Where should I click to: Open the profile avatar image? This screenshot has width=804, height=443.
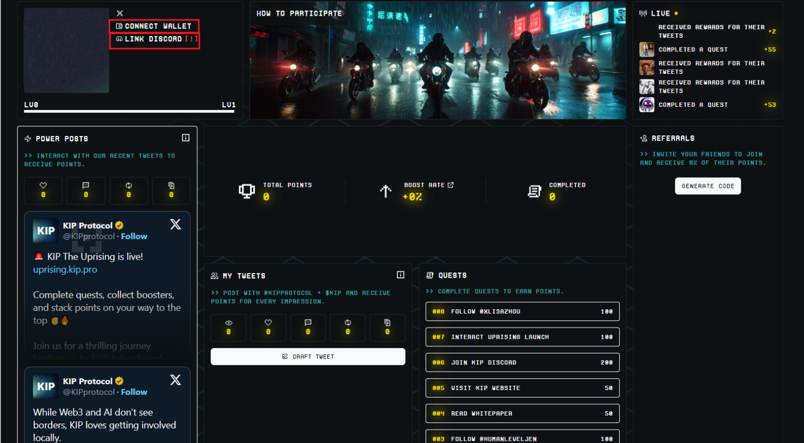pyautogui.click(x=66, y=50)
